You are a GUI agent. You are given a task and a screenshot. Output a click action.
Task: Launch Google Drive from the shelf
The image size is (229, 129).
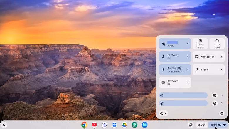click(124, 125)
